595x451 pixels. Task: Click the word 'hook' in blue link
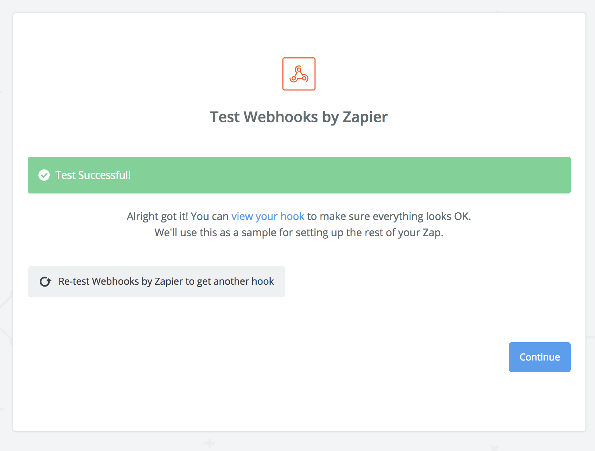[292, 216]
